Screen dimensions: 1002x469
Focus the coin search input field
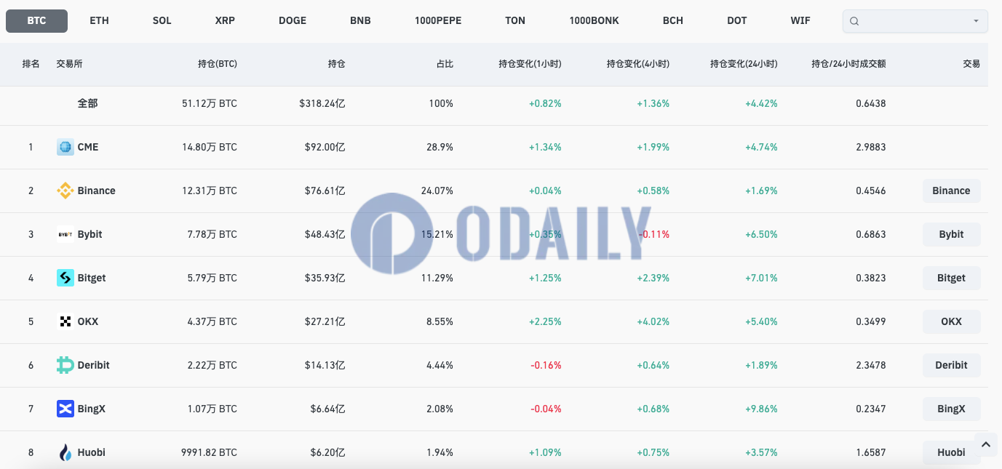915,21
